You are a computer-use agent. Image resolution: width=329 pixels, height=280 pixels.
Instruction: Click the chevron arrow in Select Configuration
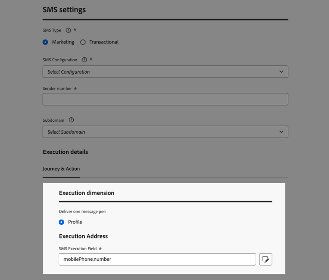point(281,72)
